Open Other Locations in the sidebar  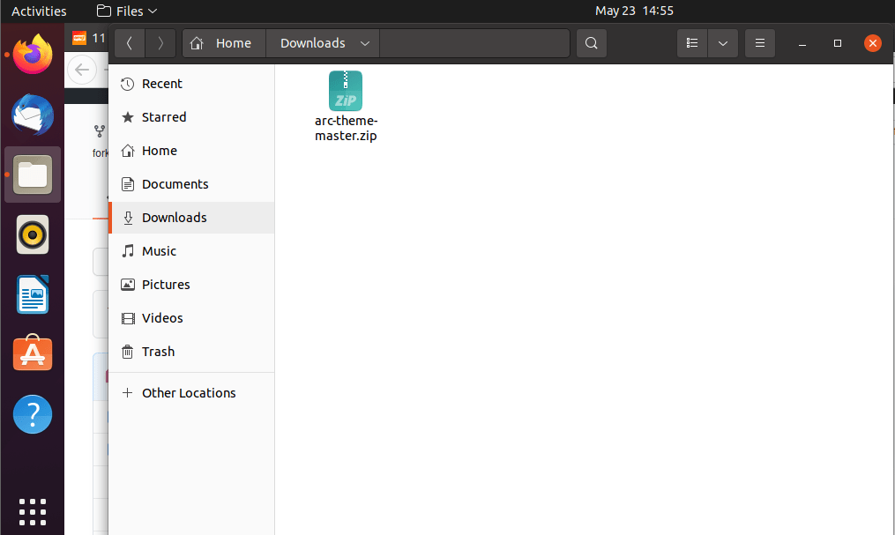pos(191,393)
